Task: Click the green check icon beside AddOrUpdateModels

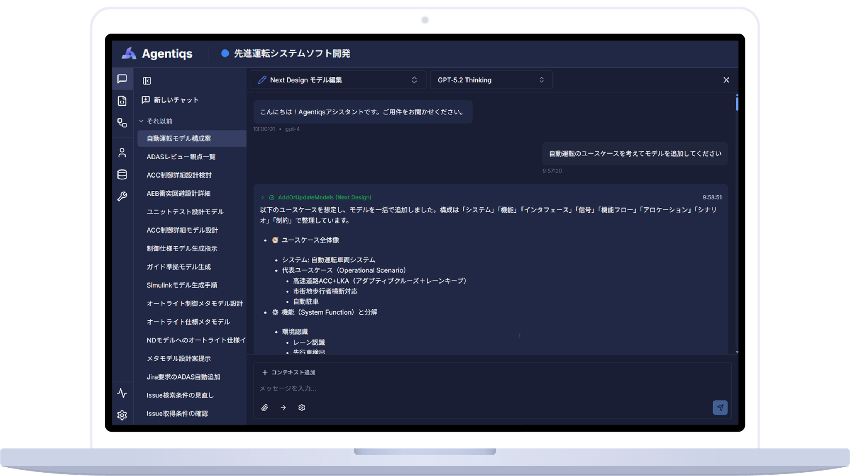Action: point(272,197)
